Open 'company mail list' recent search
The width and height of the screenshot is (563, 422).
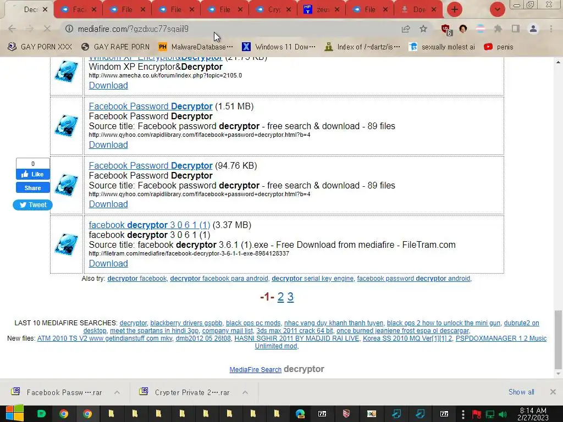pyautogui.click(x=228, y=331)
